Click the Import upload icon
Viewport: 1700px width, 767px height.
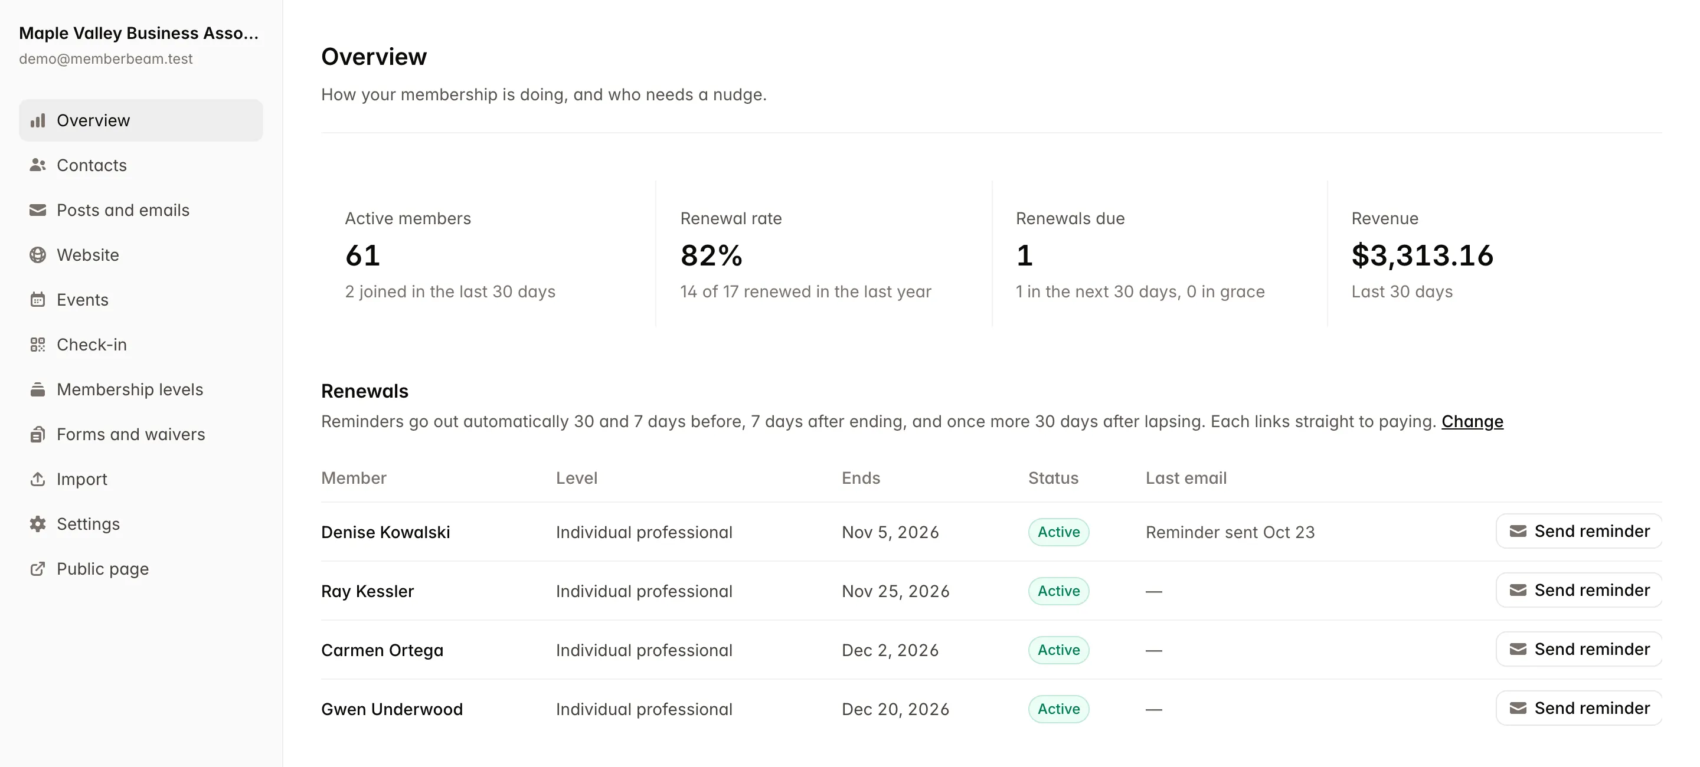38,480
